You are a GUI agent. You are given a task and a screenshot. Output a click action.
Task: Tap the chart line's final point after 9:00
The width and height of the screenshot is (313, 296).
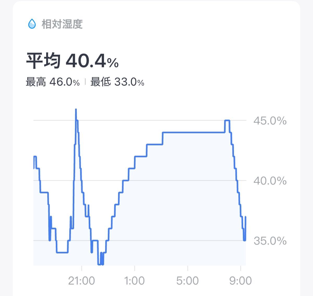pos(246,217)
